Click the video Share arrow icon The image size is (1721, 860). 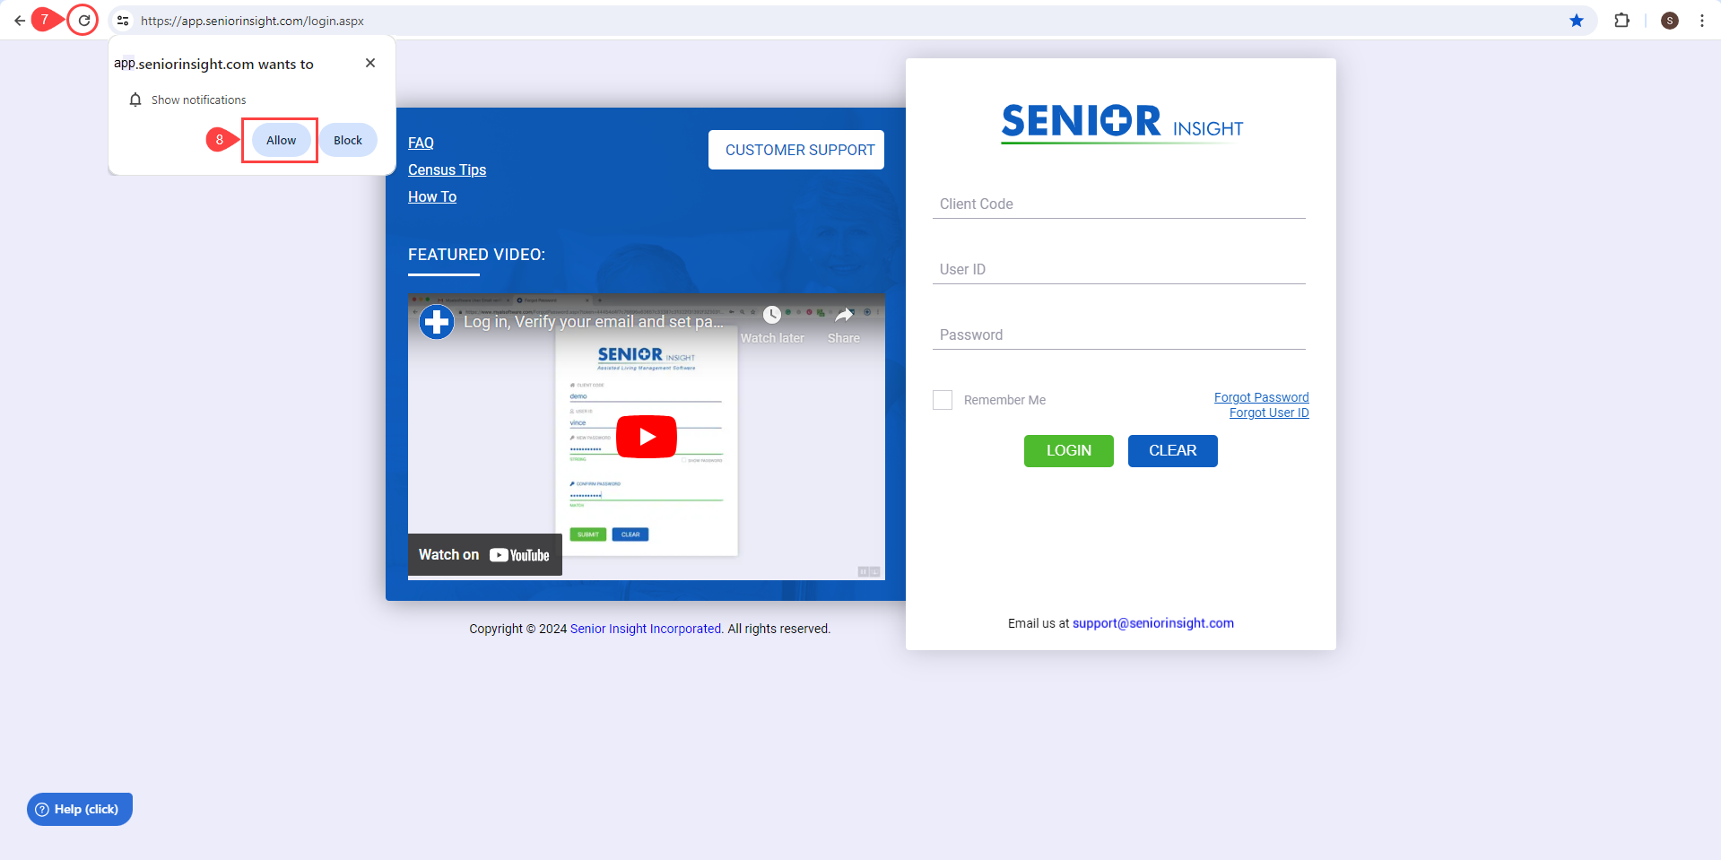click(844, 315)
